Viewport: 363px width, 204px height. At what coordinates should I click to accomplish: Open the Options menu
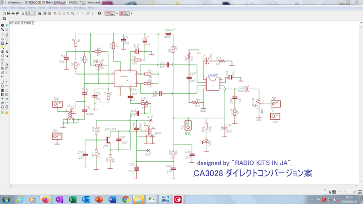tap(66, 8)
